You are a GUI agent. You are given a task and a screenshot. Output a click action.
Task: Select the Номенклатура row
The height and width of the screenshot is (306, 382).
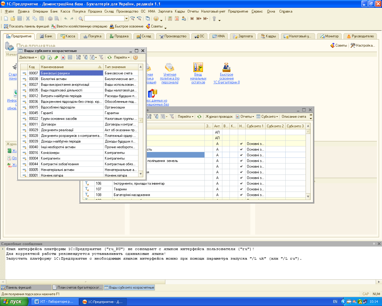pos(79,175)
